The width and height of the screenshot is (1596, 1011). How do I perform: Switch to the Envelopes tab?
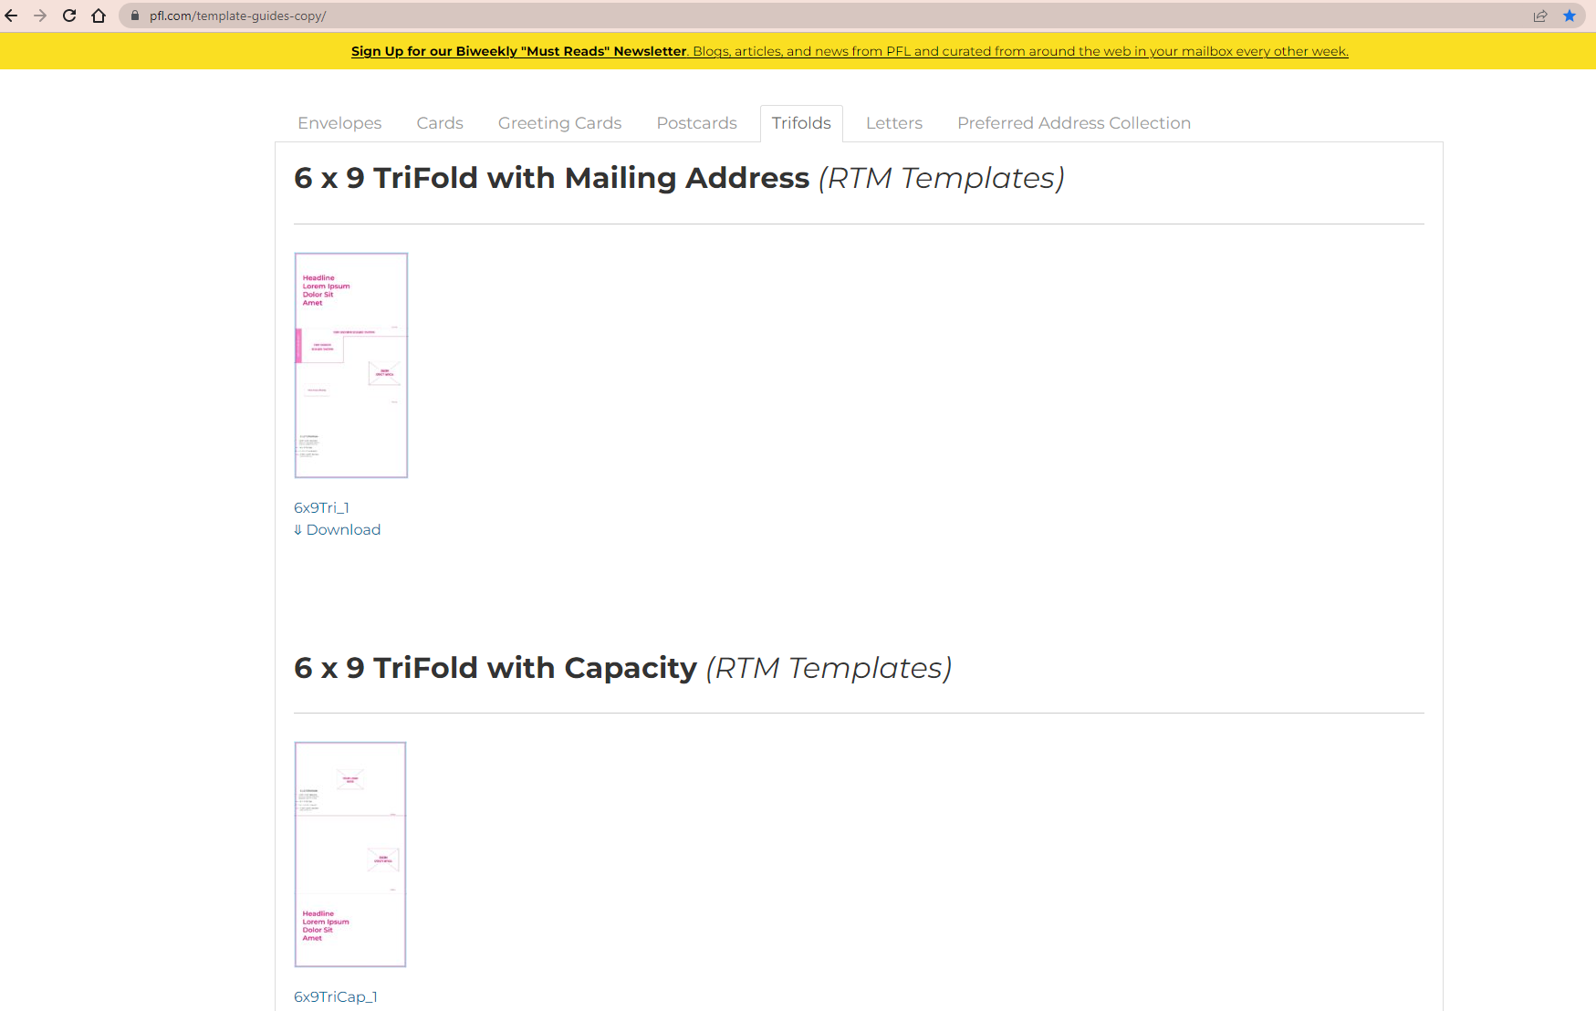pos(339,122)
